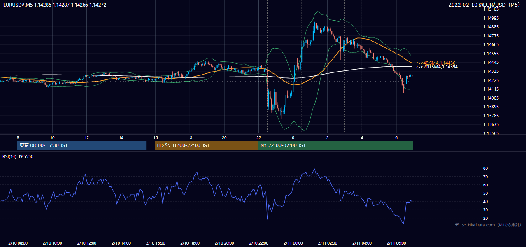The image size is (526, 247).
Task: Click price axis value 1.14225
Action: point(491,80)
